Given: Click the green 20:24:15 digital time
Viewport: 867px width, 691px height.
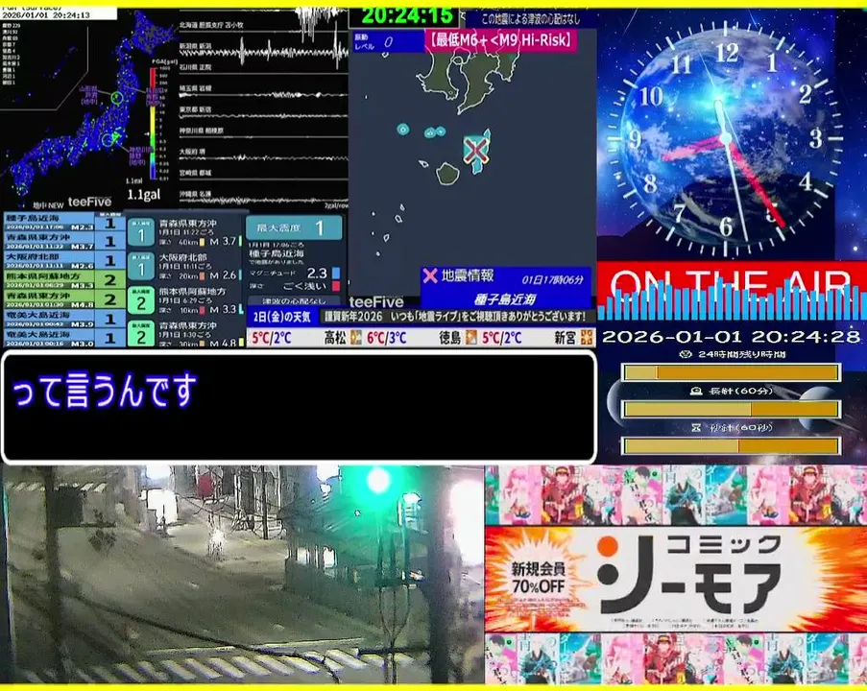Looking at the screenshot, I should pyautogui.click(x=406, y=16).
